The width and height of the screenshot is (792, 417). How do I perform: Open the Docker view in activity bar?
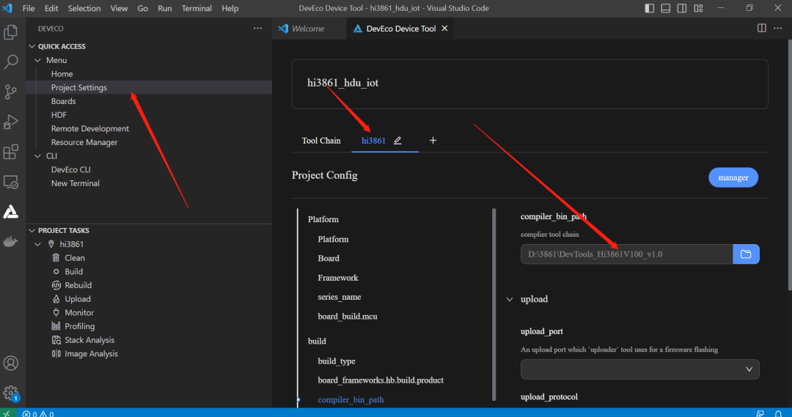11,242
